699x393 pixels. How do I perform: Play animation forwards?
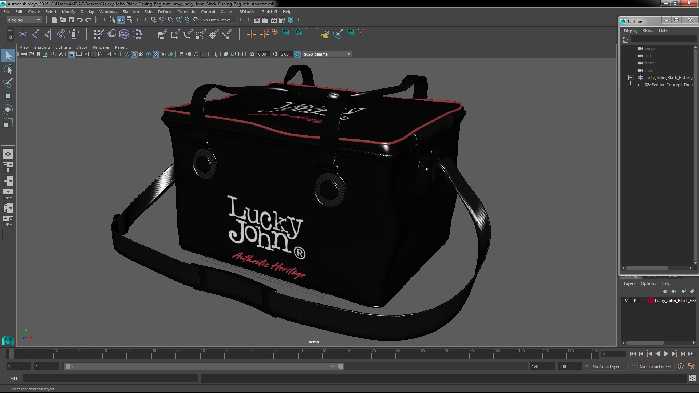click(x=666, y=354)
